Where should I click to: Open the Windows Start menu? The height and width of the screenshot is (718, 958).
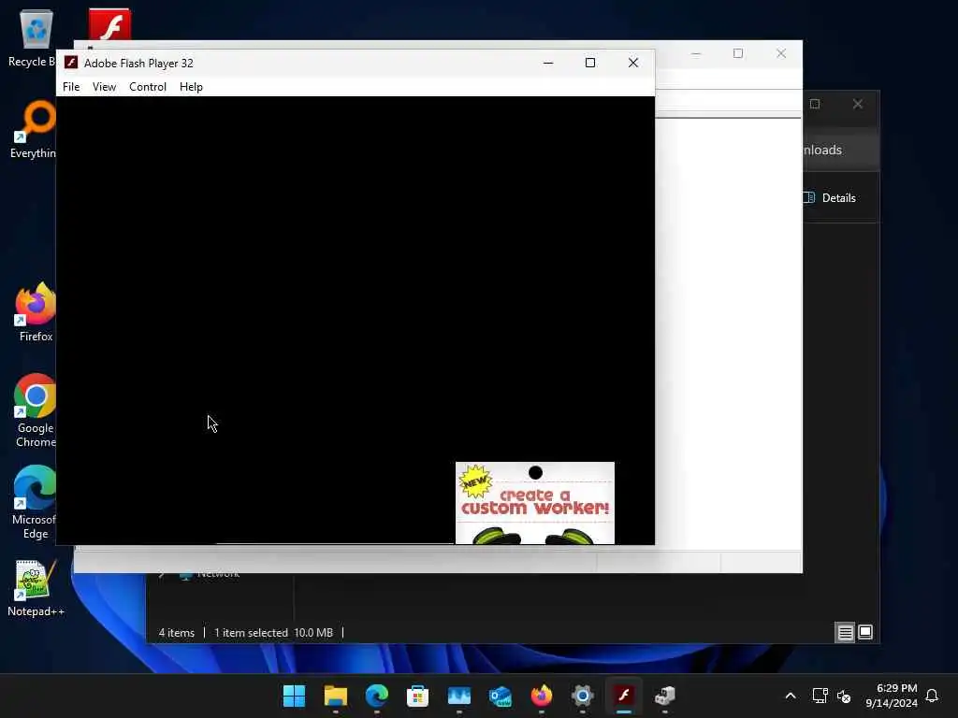coord(294,696)
